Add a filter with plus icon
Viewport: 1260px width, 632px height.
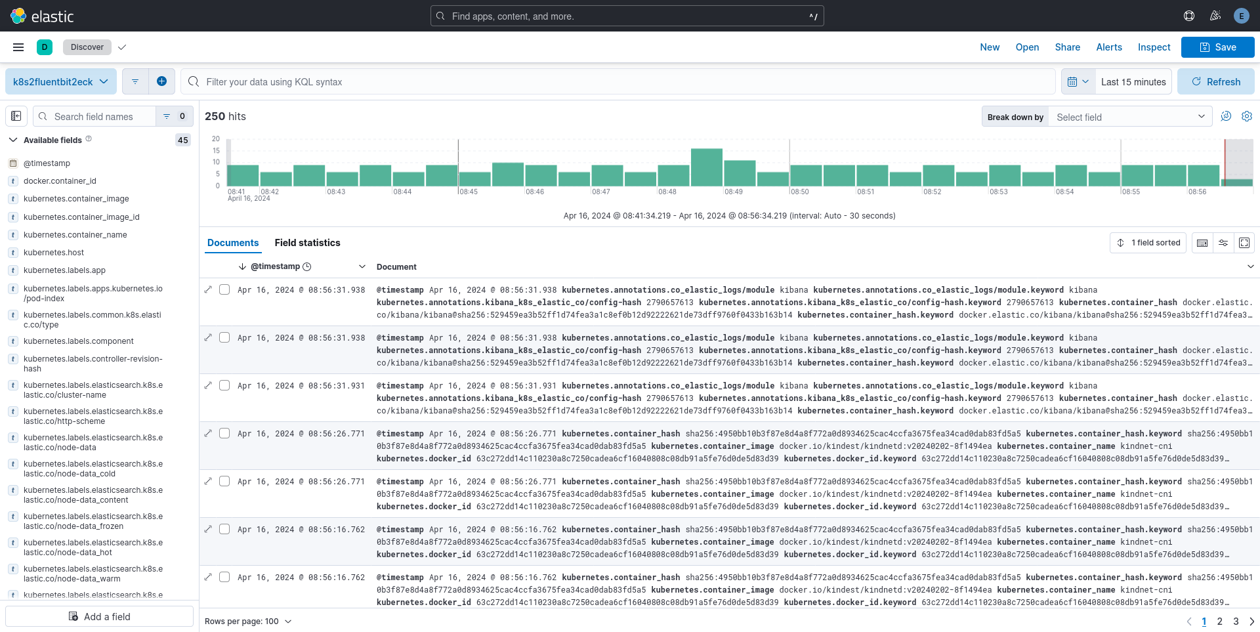[x=161, y=81]
